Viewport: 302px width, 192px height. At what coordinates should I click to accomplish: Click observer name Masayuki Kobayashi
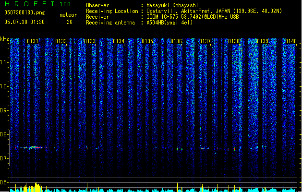pos(172,5)
